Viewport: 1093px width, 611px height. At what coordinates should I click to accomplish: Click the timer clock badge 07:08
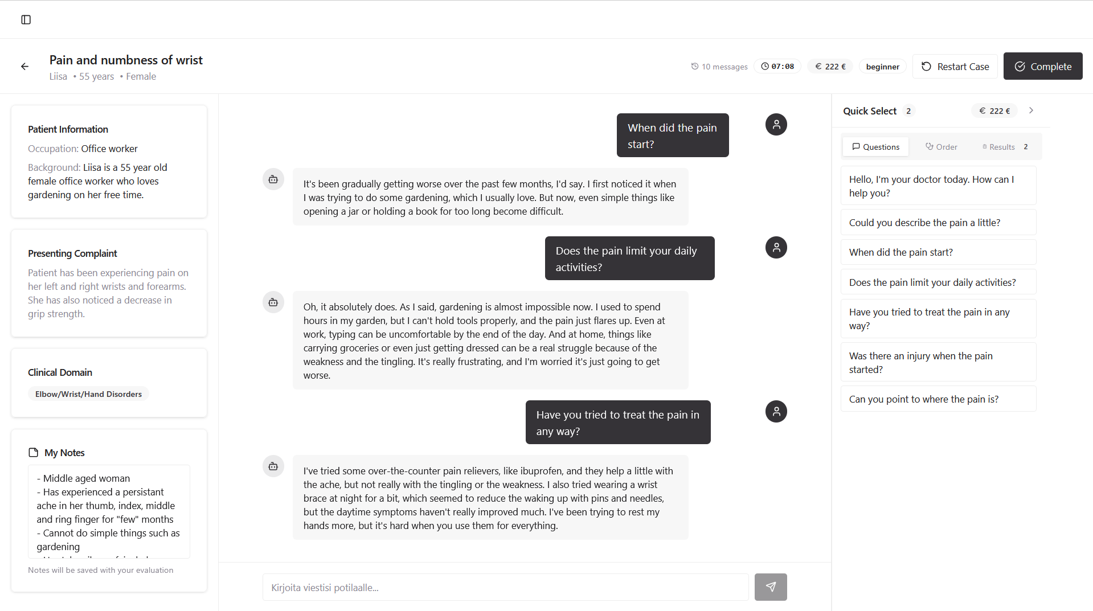point(777,67)
